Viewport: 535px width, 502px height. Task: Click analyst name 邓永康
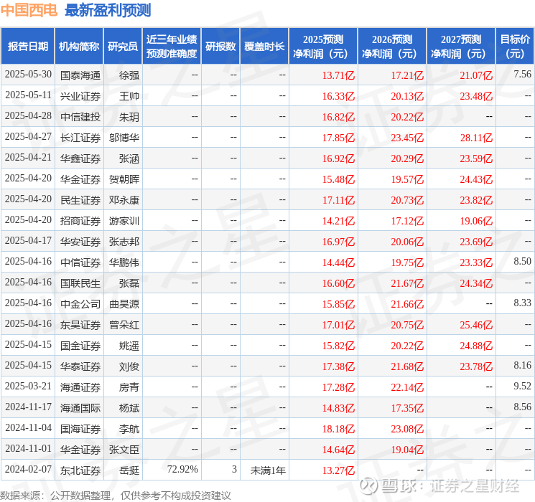(x=124, y=200)
